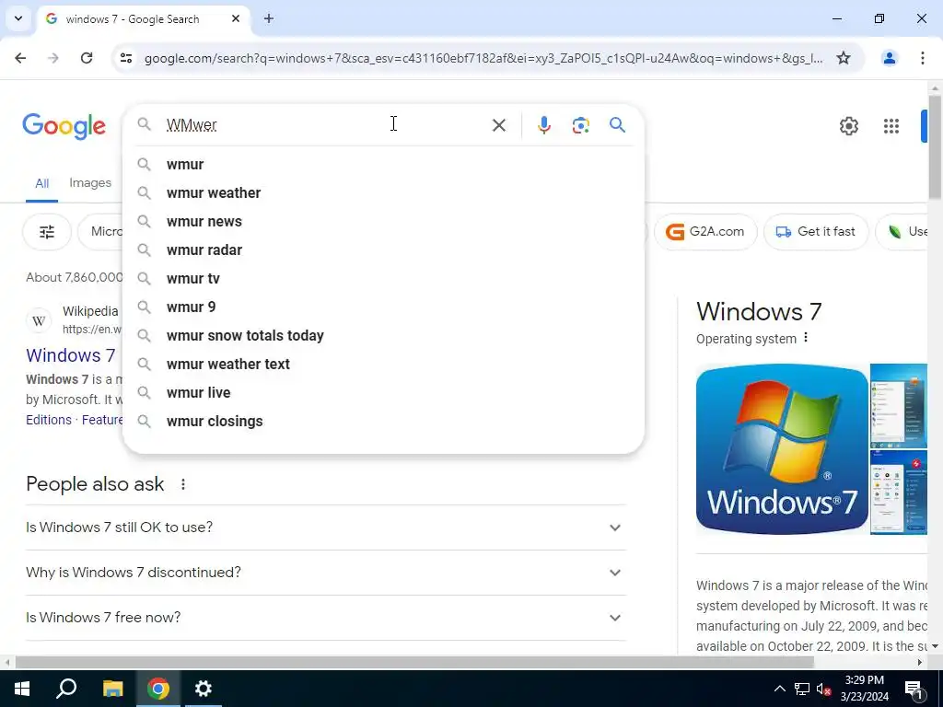Image resolution: width=943 pixels, height=707 pixels.
Task: Select suggestion "wmur news"
Action: tap(383, 221)
